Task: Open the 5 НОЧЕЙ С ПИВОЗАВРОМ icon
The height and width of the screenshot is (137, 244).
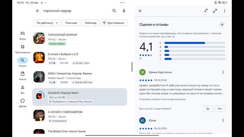Action: [x=39, y=115]
